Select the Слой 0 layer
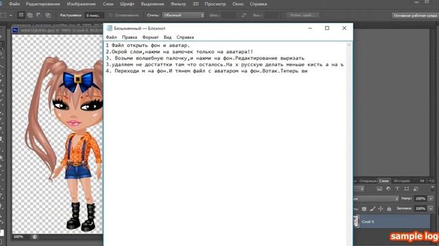 pyautogui.click(x=392, y=221)
